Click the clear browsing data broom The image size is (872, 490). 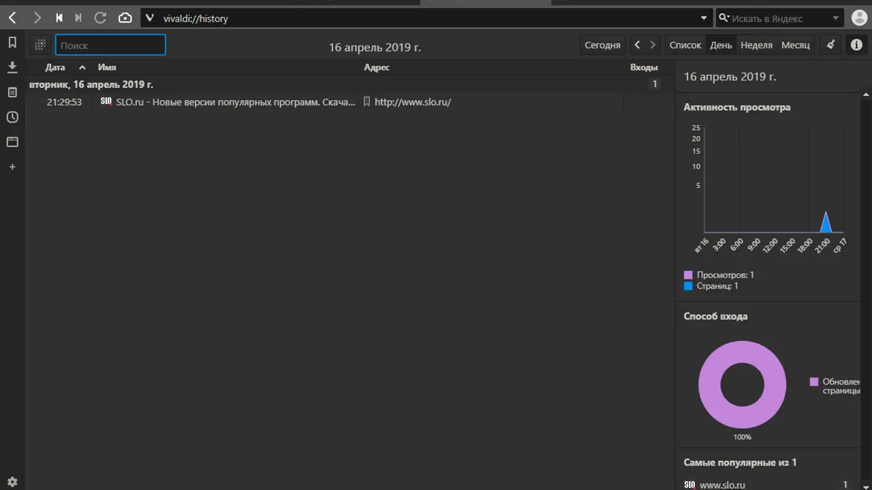pos(830,45)
